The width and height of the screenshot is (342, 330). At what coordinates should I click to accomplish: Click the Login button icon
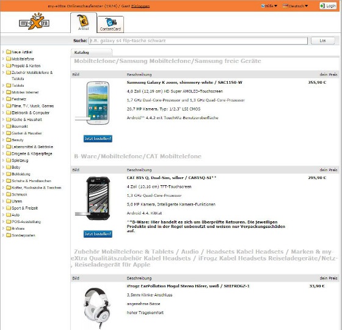[x=322, y=6]
